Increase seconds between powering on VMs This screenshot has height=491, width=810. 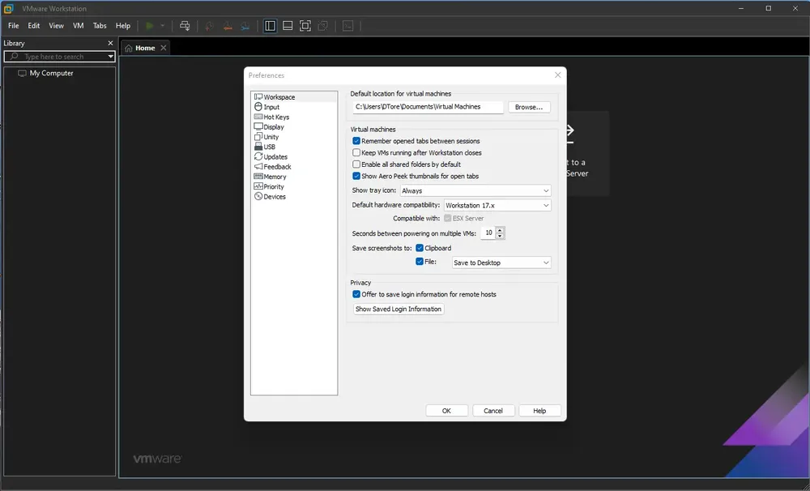coord(500,230)
